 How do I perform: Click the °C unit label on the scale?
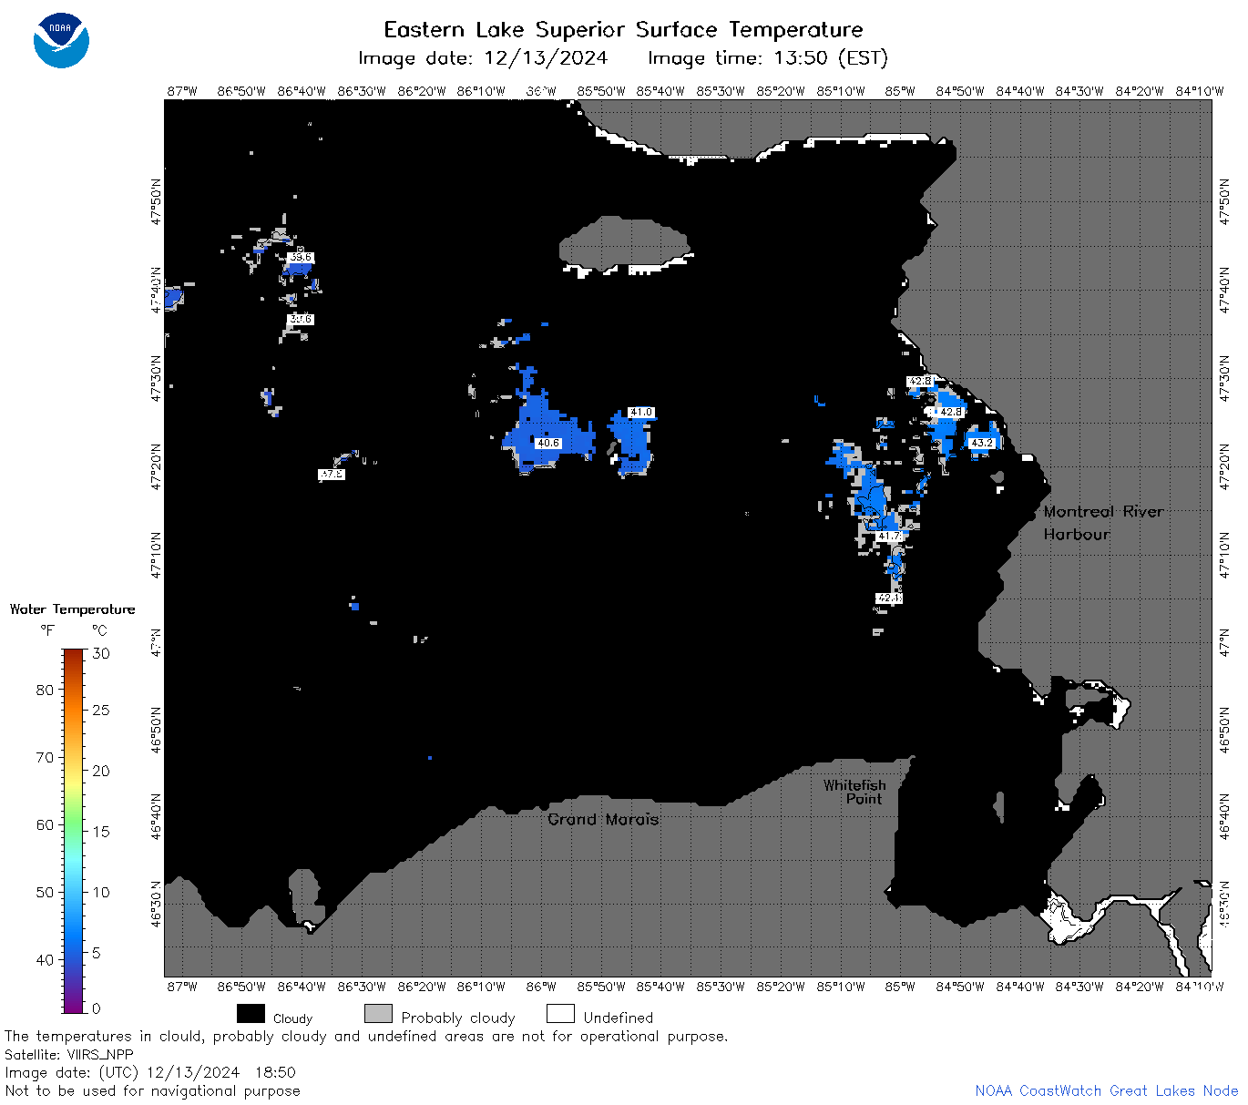(x=99, y=630)
